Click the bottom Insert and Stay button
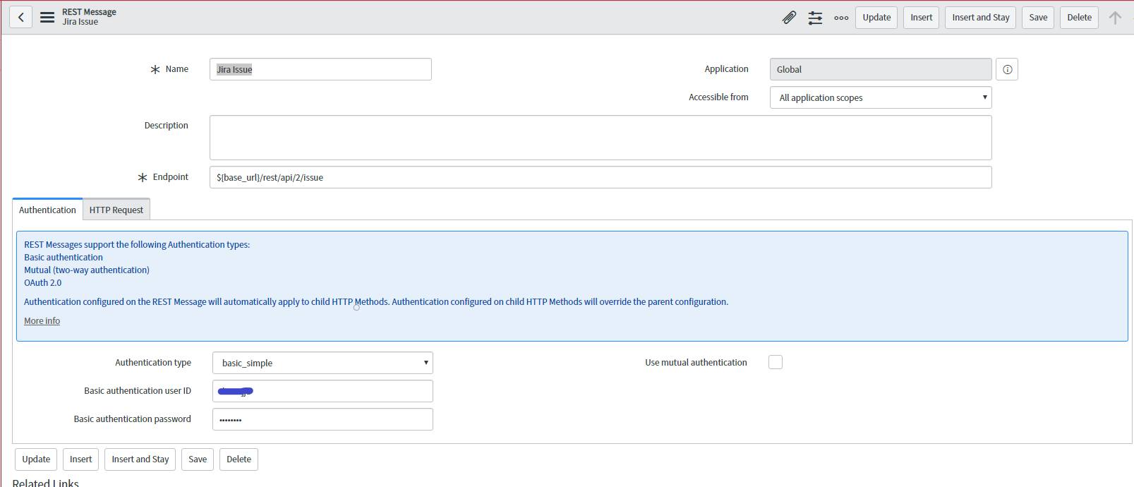Viewport: 1134px width, 487px height. click(x=140, y=459)
